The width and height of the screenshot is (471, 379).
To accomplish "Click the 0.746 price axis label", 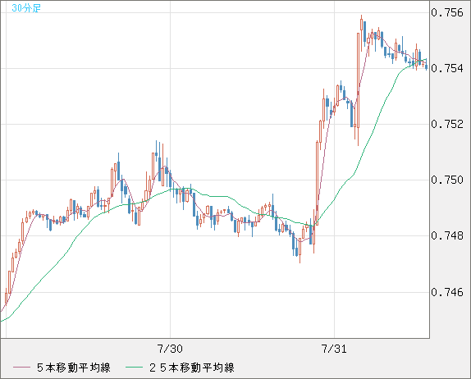I will click(447, 292).
